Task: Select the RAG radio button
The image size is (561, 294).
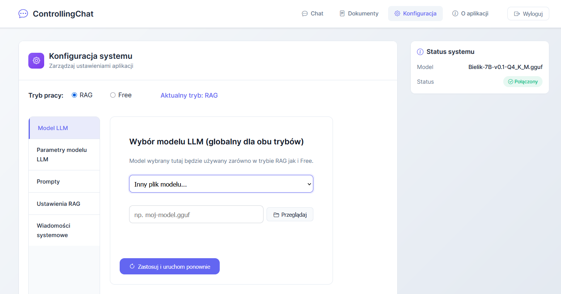Action: point(74,95)
